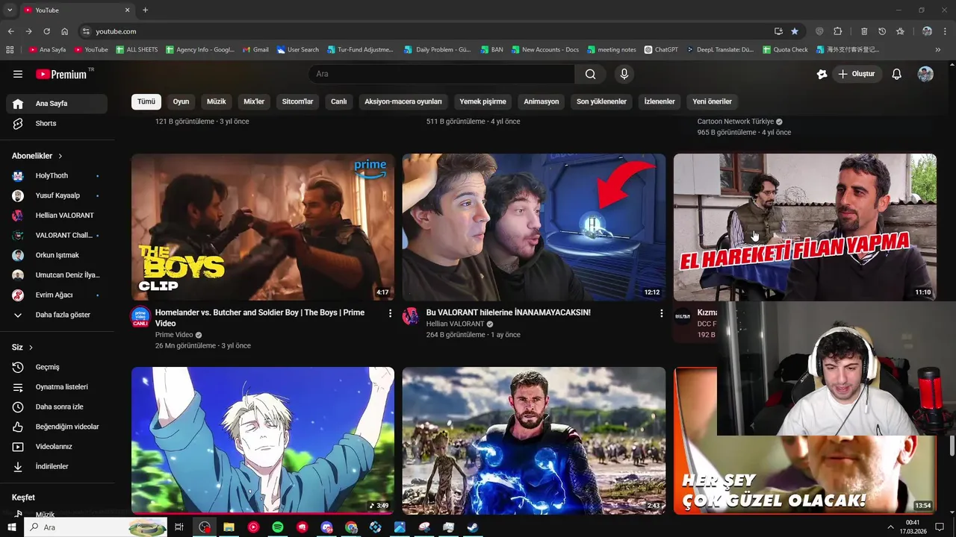Select the Müzik filter chip
This screenshot has height=537, width=956.
(217, 101)
